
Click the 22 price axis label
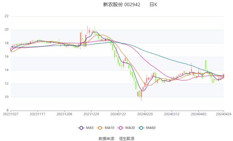(x=7, y=16)
